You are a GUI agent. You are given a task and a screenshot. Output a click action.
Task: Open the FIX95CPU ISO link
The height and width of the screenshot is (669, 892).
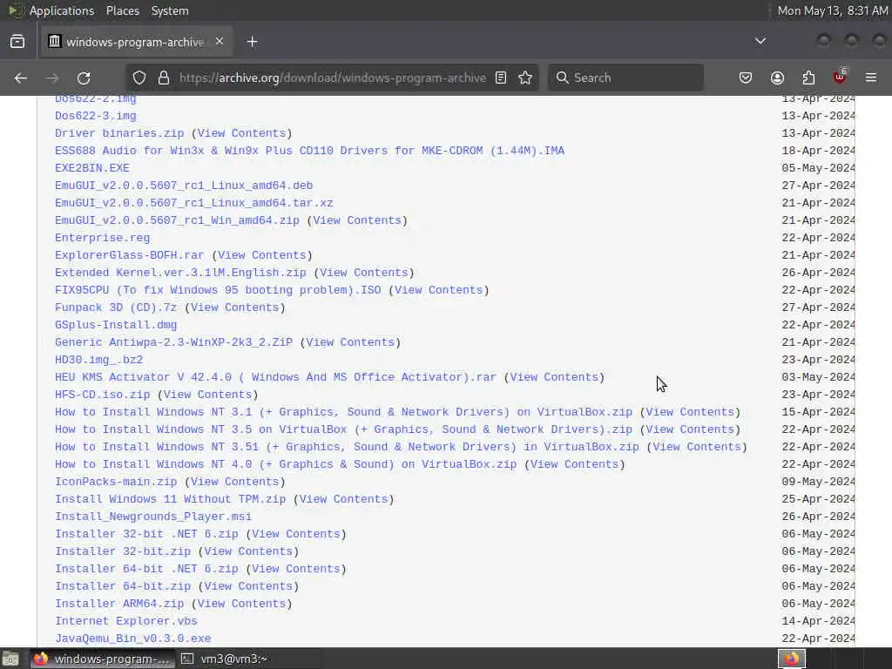218,290
